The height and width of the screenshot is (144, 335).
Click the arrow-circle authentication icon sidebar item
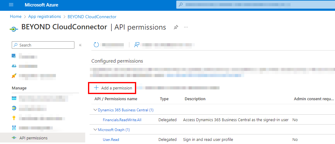14,108
